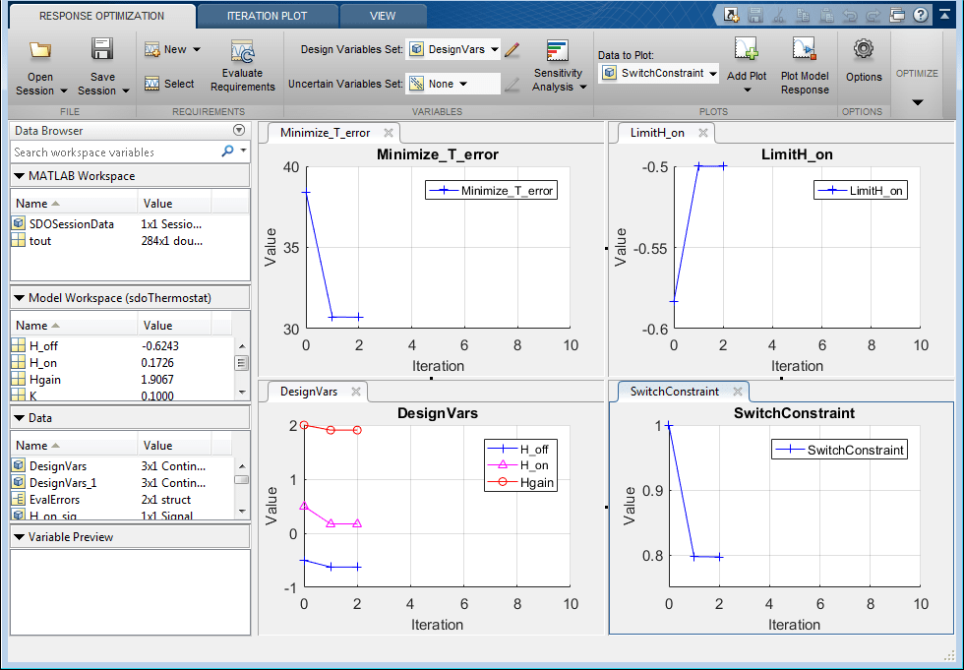This screenshot has width=964, height=670.
Task: Click the Paste clipboard icon
Action: coord(826,15)
